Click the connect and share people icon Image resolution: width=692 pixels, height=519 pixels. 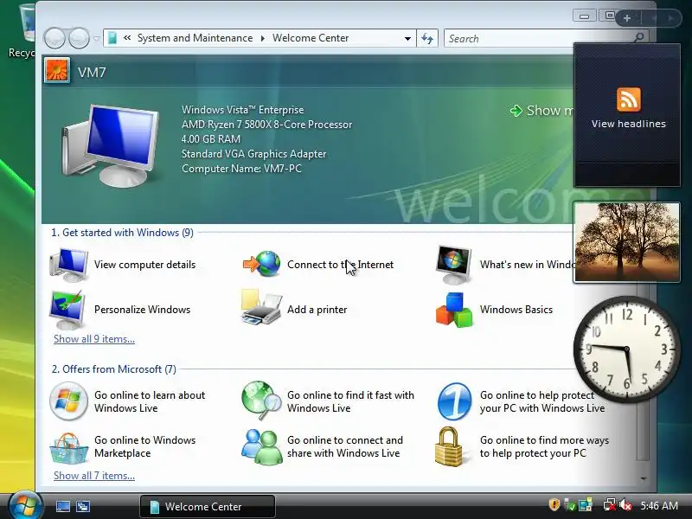coord(262,447)
